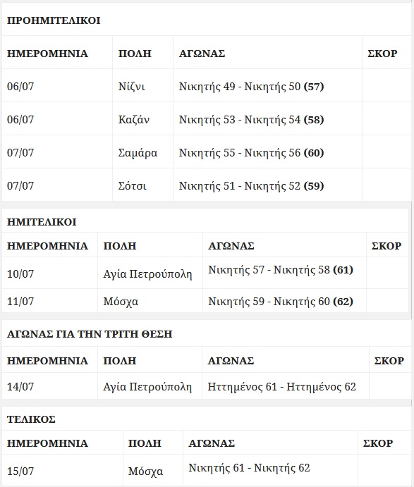Click the ΠΡΟΗΜΙΤΕΛΙΚΟΙ section heading
The image size is (414, 487).
point(54,20)
